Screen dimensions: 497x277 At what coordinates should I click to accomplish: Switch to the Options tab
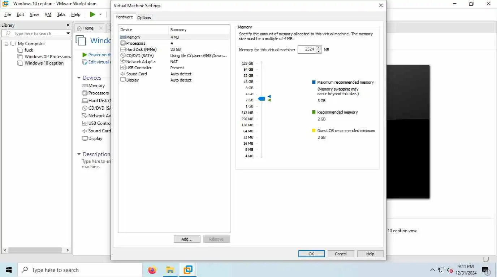[144, 18]
